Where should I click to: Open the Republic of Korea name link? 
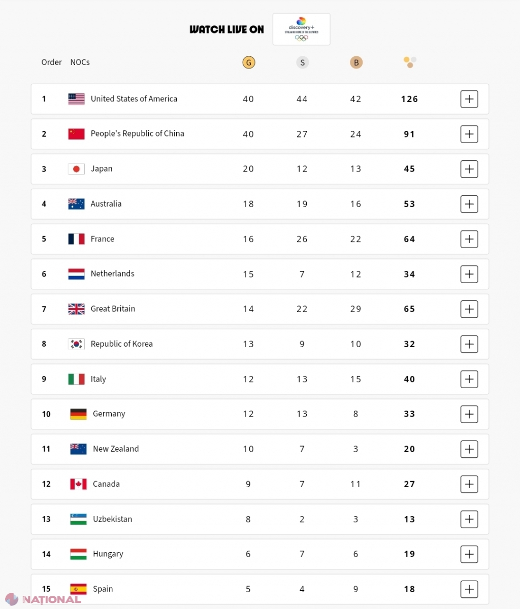[122, 344]
